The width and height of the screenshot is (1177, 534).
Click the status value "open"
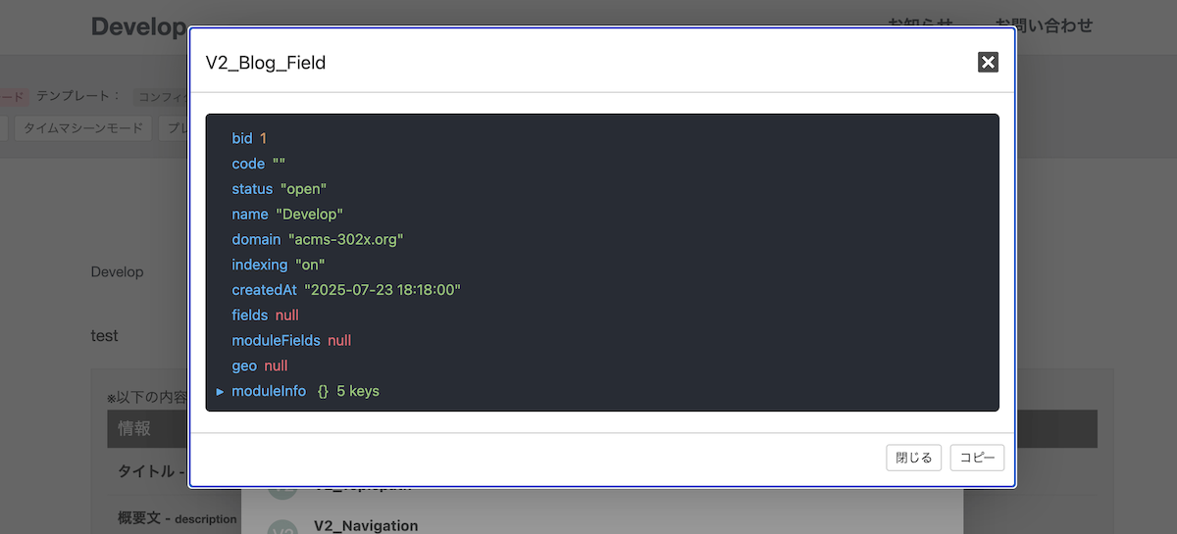303,188
